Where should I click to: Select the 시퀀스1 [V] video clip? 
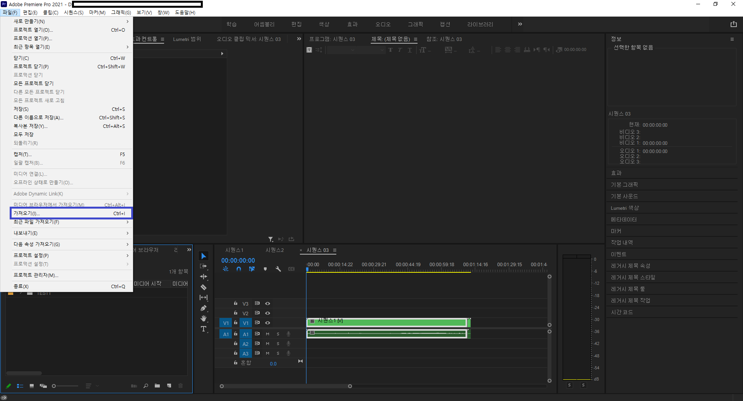387,322
